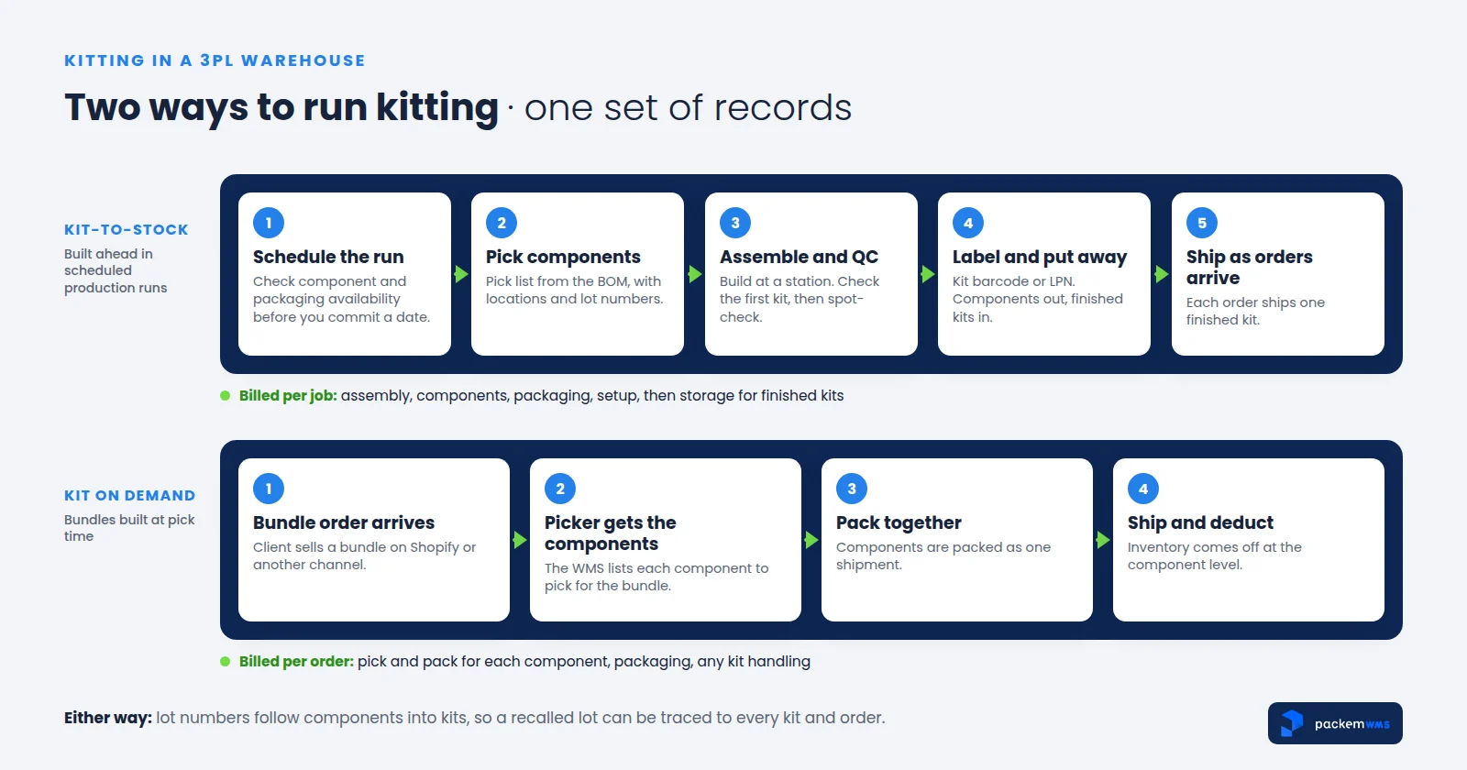Select the KIT ON DEMAND label
This screenshot has width=1467, height=770.
coord(130,495)
